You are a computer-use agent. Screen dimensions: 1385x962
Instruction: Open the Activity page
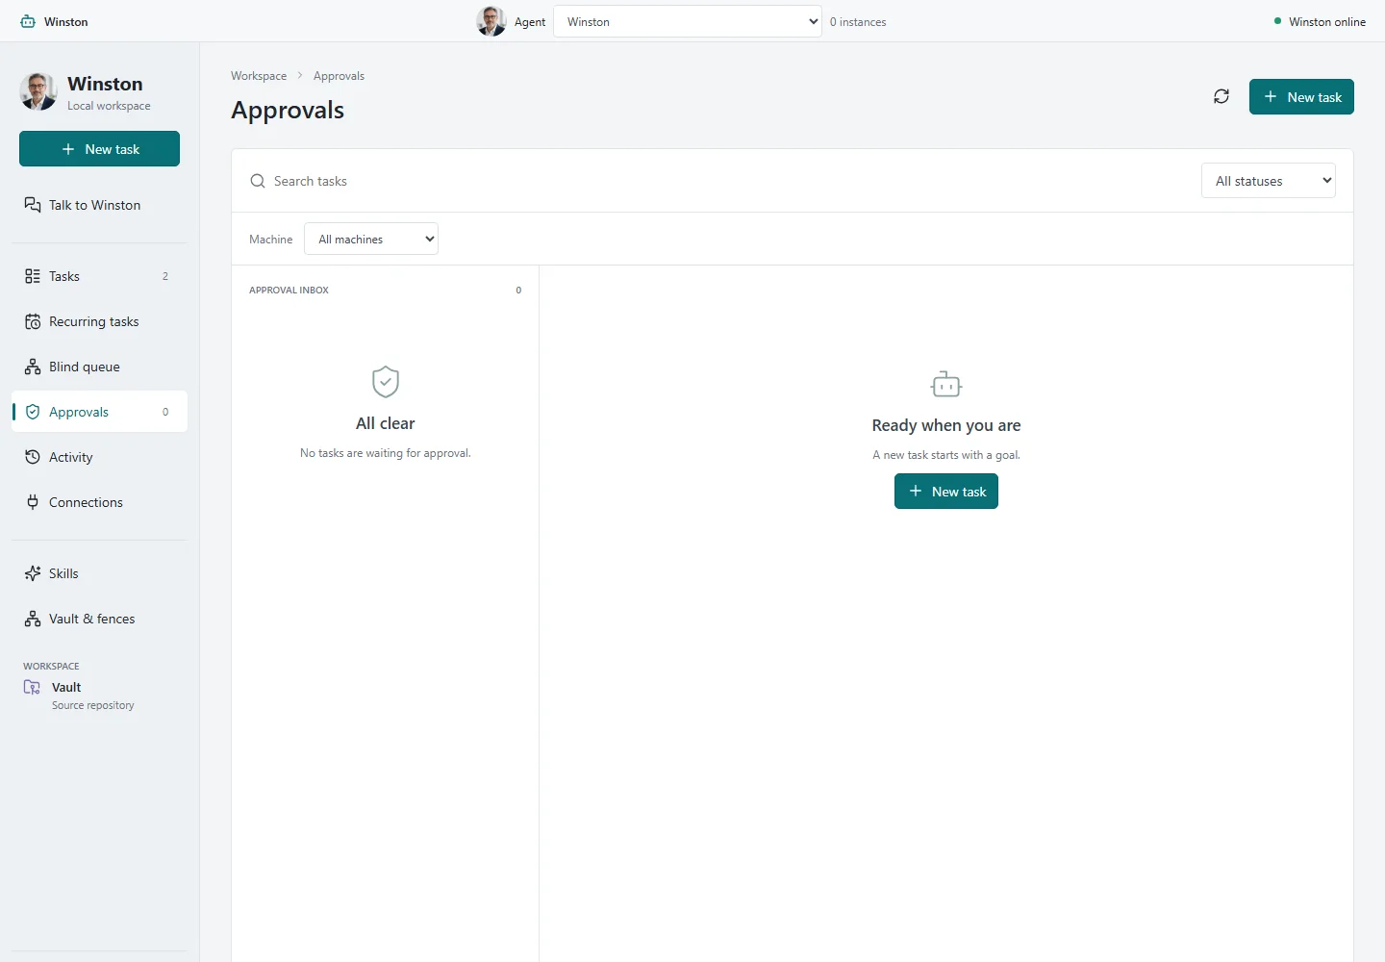click(x=99, y=457)
